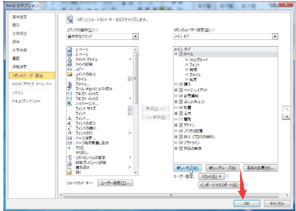Open the コマンドの選択 dropdown list
This screenshot has height=211, width=296.
[136, 37]
